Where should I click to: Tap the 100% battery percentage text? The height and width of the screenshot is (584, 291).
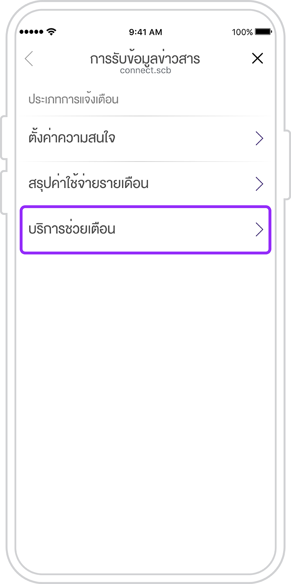pos(242,32)
